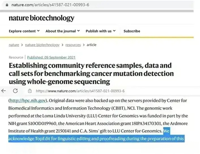This screenshot has width=200, height=154.
Task: Click the nature biotechnology logo
Action: point(42,18)
